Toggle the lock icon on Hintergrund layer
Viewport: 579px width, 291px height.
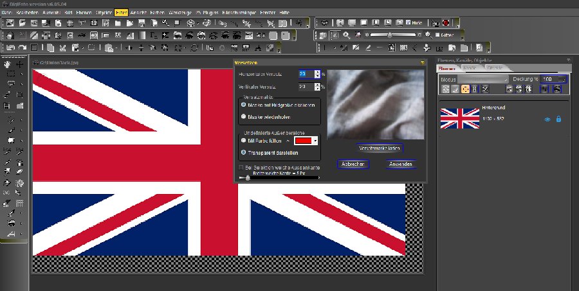(558, 119)
